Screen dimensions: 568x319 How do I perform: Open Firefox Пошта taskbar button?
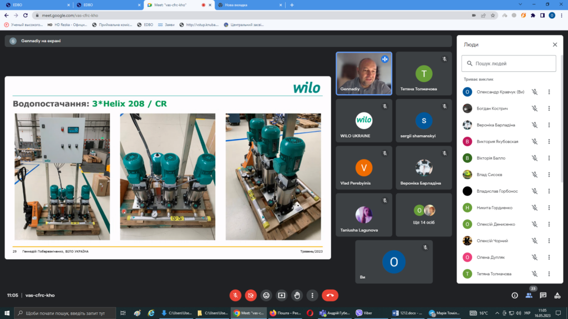[286, 313]
